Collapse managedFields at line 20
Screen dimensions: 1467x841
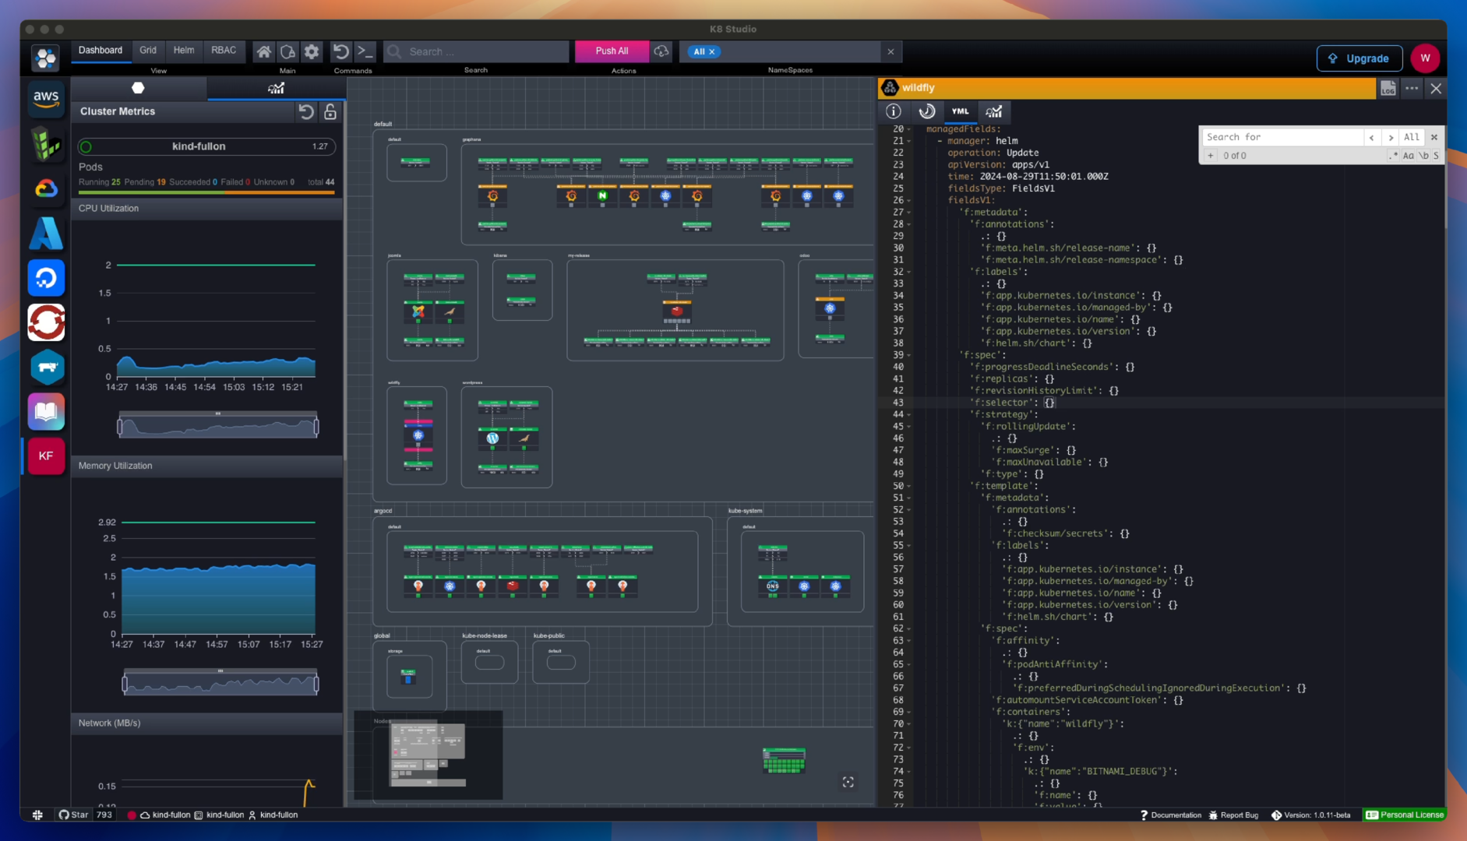click(909, 129)
